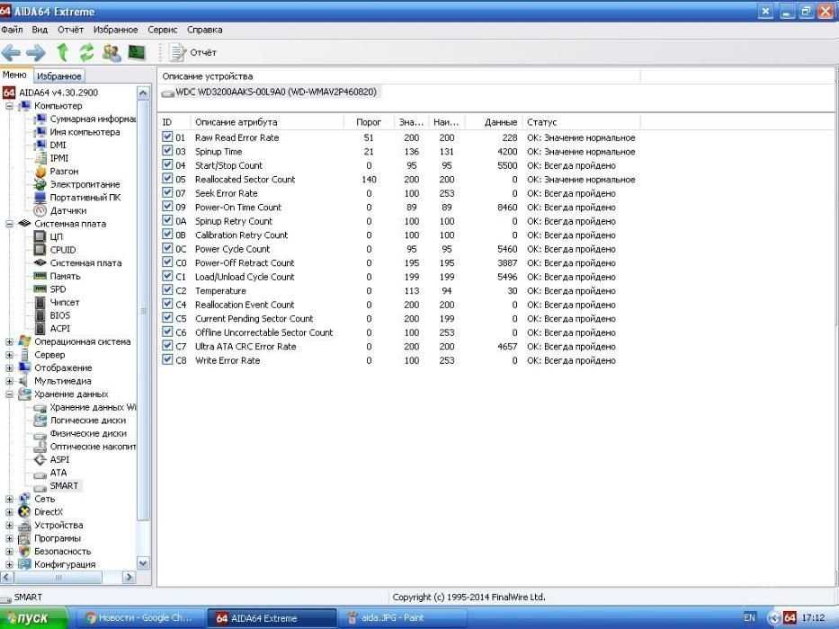Open the Сервис menu

(163, 30)
